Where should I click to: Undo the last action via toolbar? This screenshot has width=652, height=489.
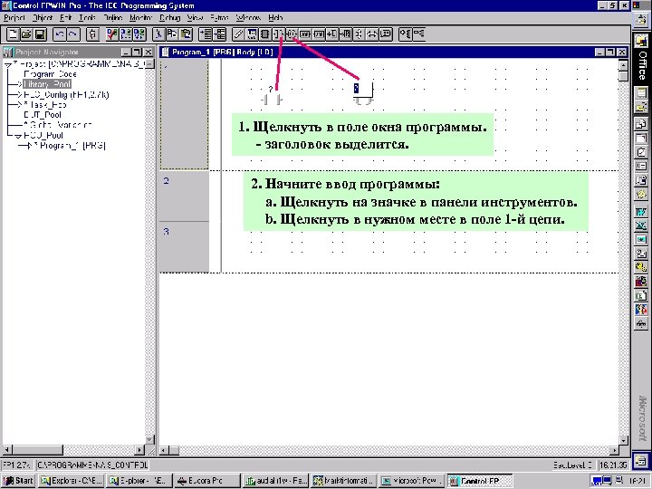[x=60, y=34]
